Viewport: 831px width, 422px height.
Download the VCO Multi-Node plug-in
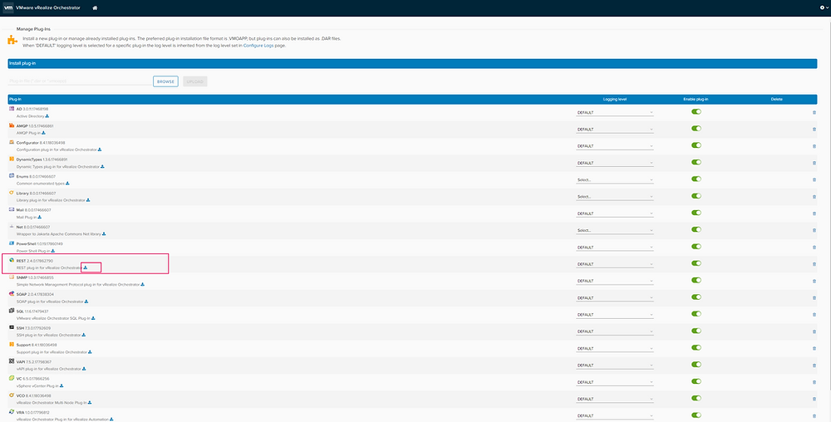[90, 402]
